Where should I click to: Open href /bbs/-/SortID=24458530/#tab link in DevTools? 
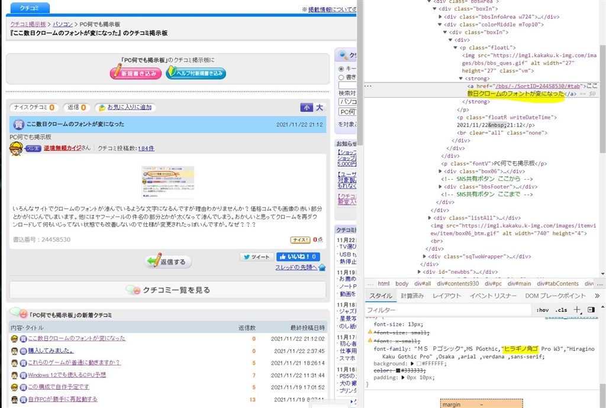(537, 86)
